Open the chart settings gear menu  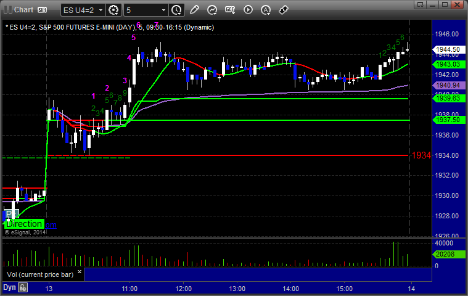(x=113, y=10)
